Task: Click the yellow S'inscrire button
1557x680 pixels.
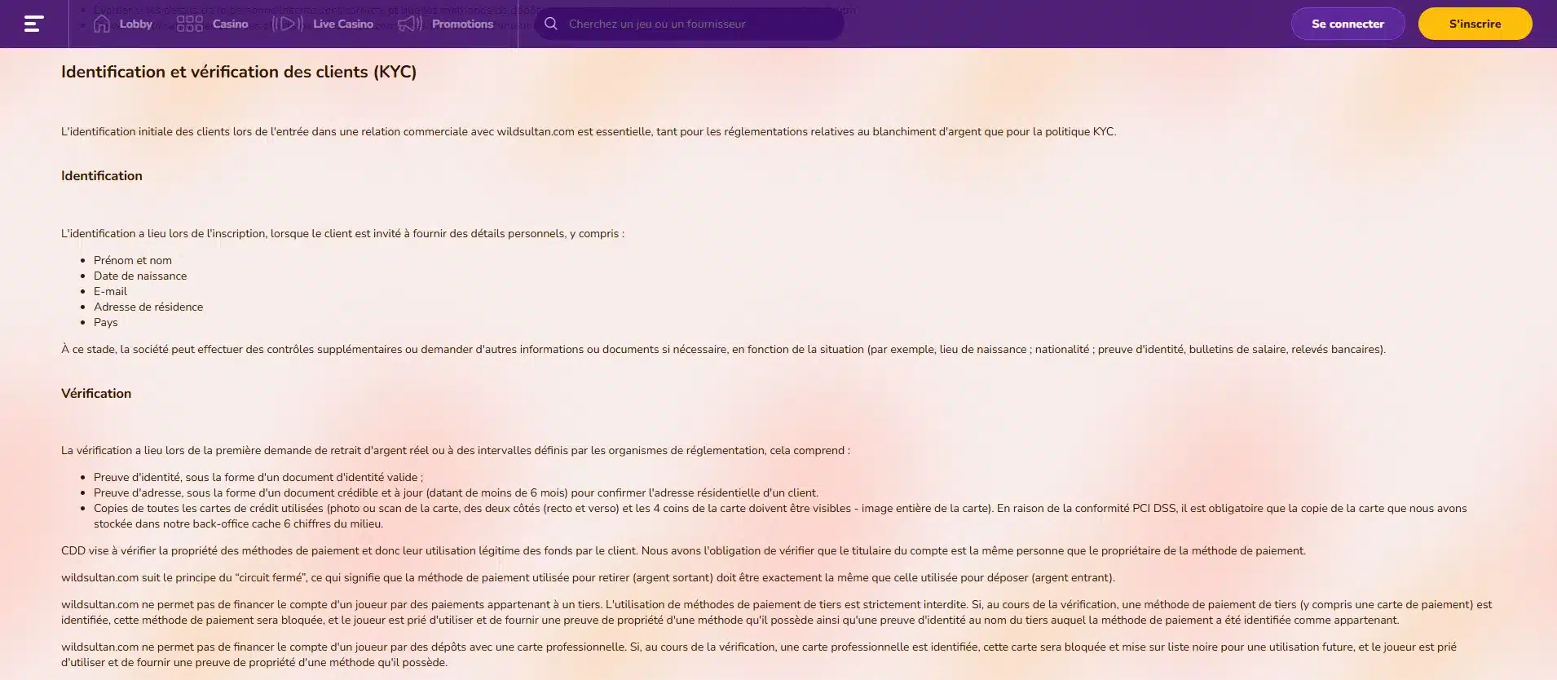Action: pos(1475,24)
